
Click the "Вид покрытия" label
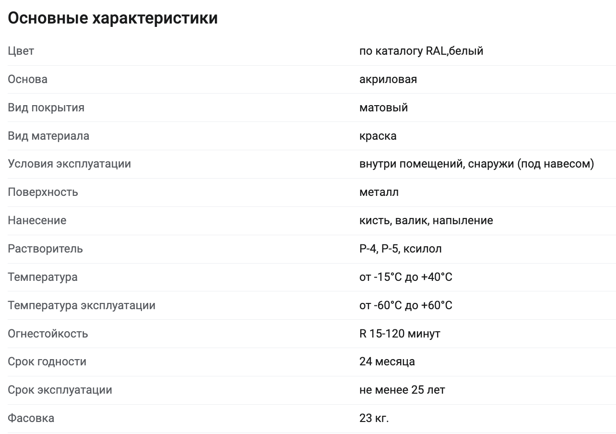46,108
